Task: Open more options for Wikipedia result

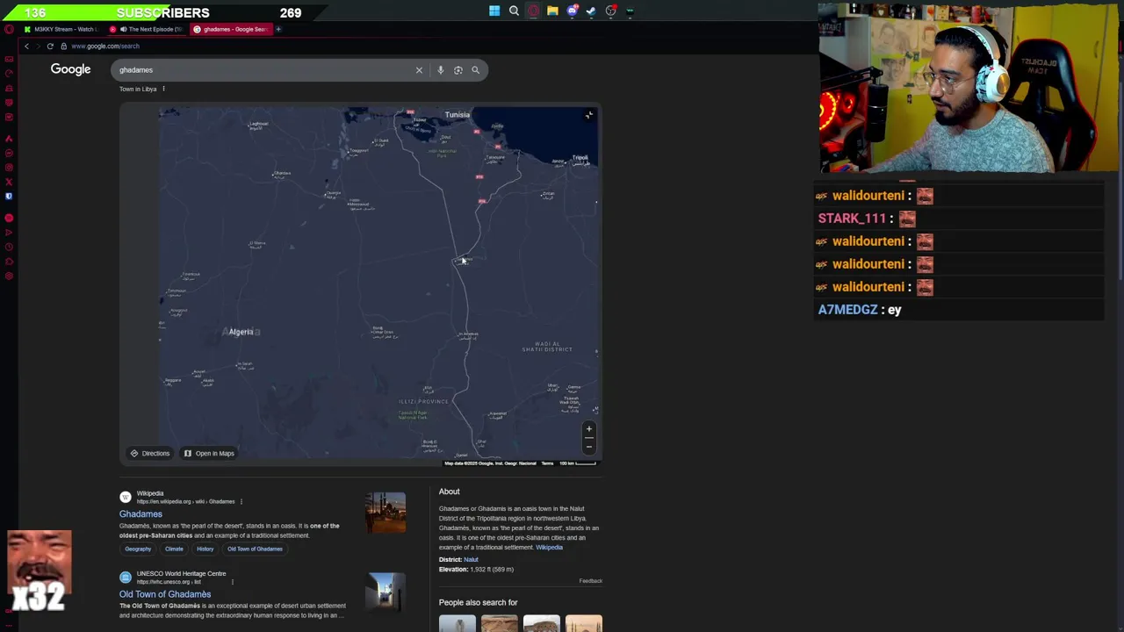Action: coord(241,501)
